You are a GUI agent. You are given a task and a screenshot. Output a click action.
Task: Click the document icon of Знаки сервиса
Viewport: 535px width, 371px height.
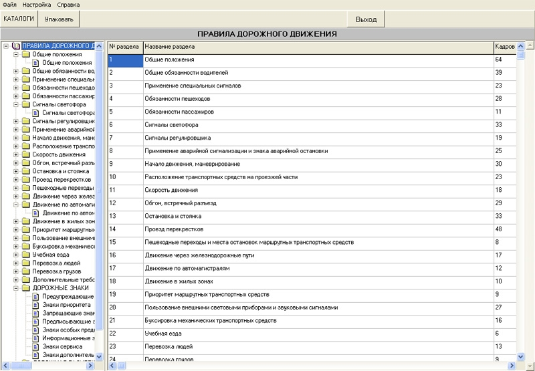pyautogui.click(x=35, y=347)
